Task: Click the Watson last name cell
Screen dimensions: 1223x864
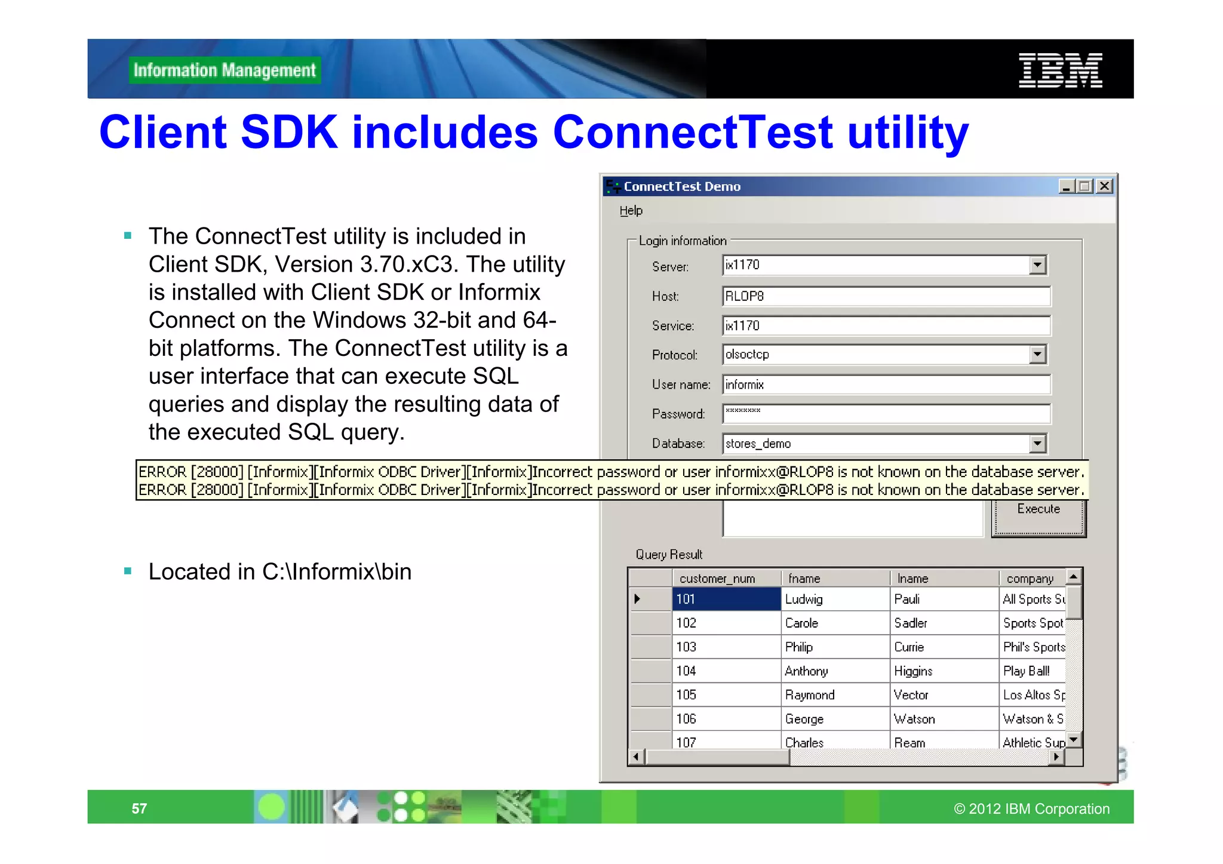Action: tap(945, 719)
